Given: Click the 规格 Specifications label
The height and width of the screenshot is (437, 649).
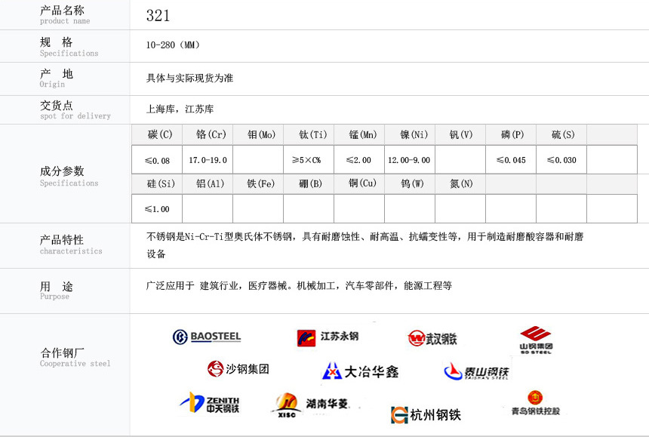Looking at the screenshot, I should [69, 47].
